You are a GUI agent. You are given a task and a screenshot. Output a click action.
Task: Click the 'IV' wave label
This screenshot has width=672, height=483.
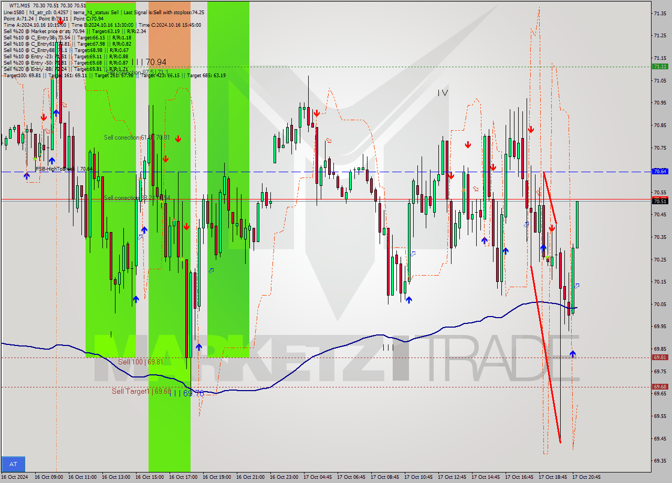tap(443, 93)
